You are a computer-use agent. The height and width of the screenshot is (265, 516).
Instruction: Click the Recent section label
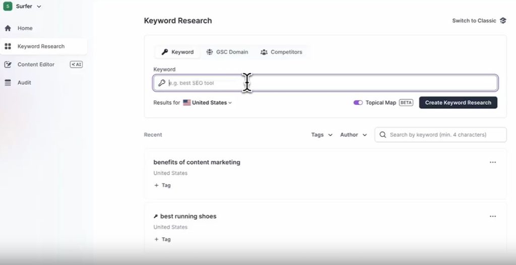tap(153, 135)
